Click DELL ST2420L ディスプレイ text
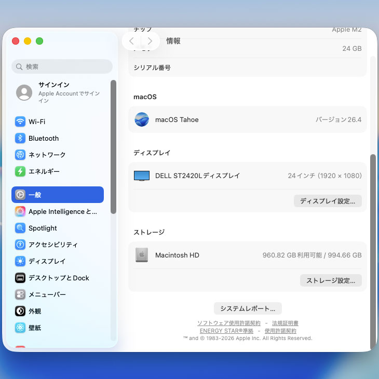Image resolution: width=379 pixels, height=379 pixels. pyautogui.click(x=197, y=175)
